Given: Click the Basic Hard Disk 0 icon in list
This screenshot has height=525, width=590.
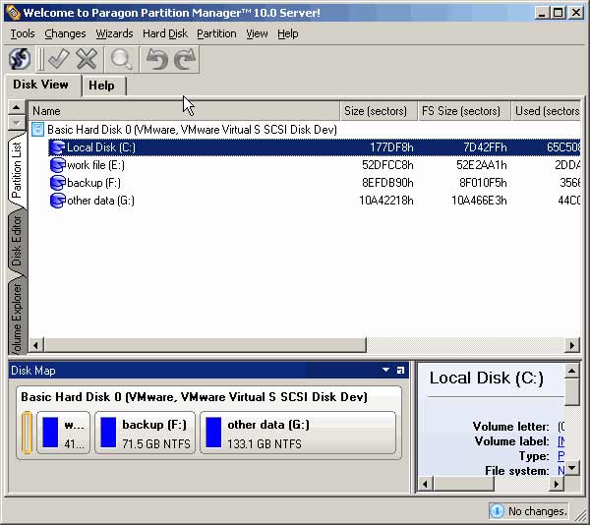Looking at the screenshot, I should (37, 130).
